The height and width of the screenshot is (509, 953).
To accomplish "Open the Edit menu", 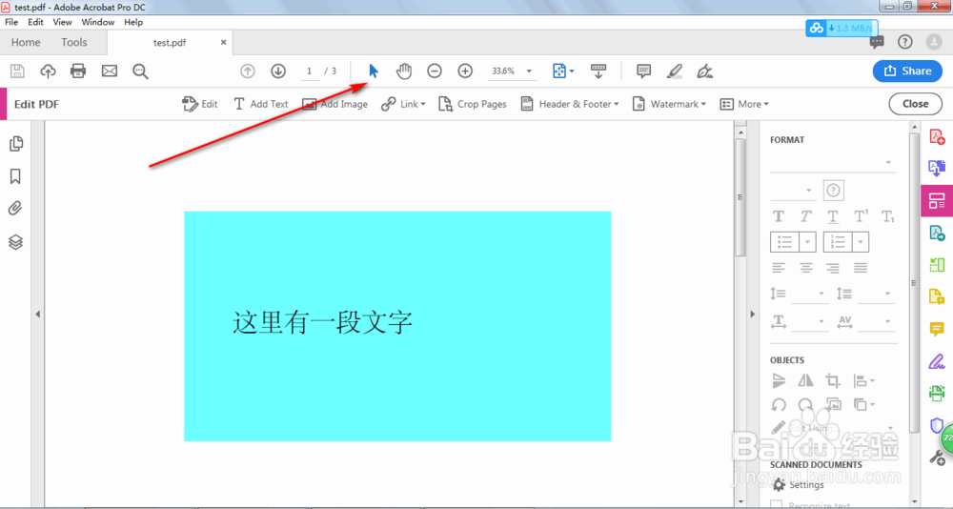I will [36, 22].
